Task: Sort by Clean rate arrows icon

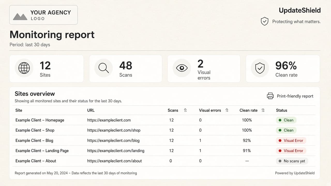Action: [263, 110]
